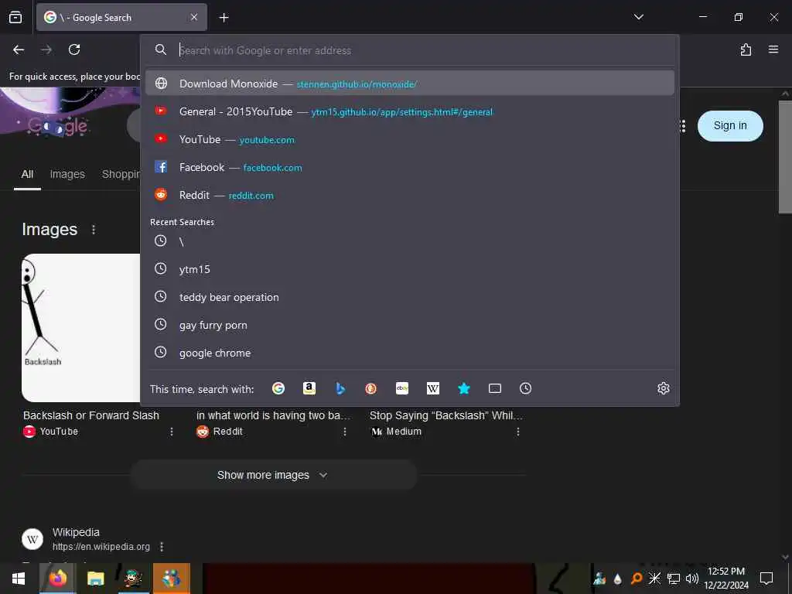
Task: Open the Firefox View button
Action: click(x=15, y=18)
